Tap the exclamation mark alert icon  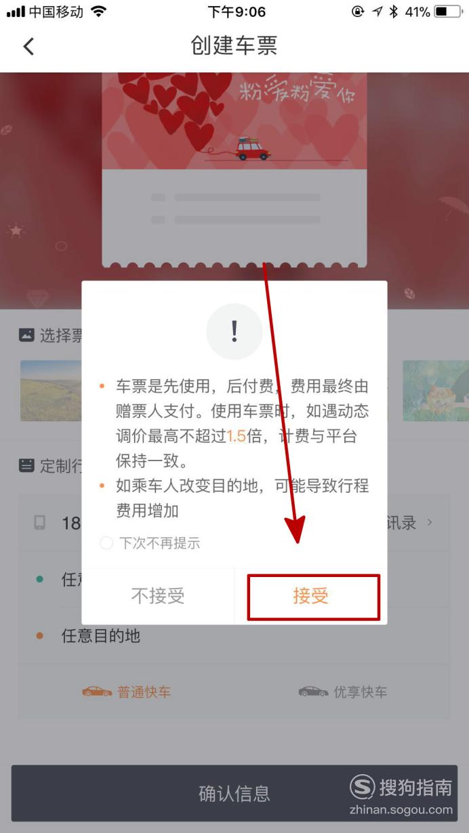(234, 331)
